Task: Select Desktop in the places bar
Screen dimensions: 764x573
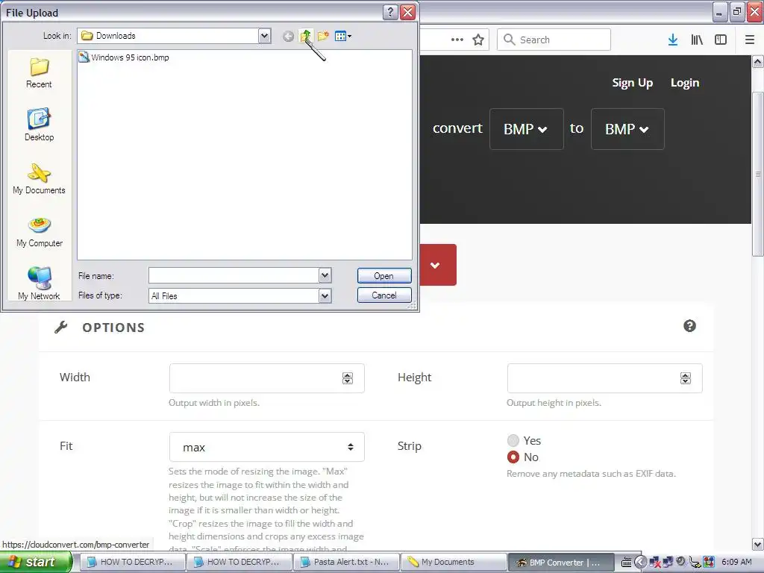Action: click(39, 125)
